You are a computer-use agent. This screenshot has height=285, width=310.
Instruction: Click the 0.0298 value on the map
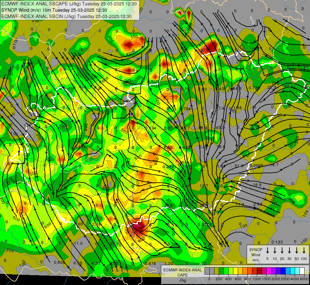(256, 166)
